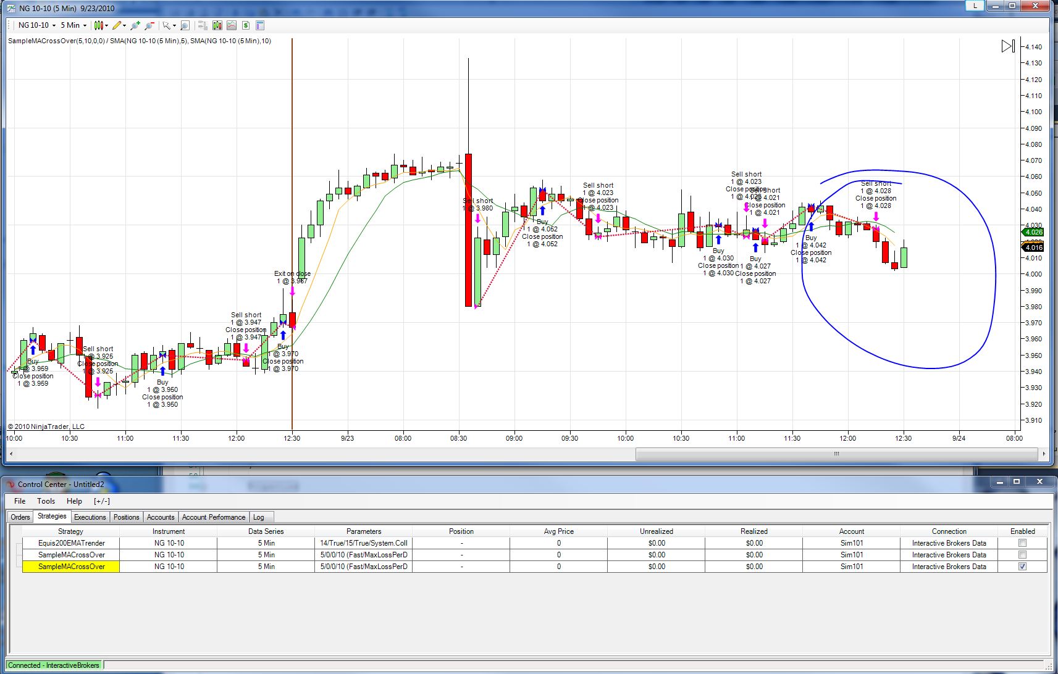Click the Data Series column header
The image size is (1058, 674).
(266, 531)
